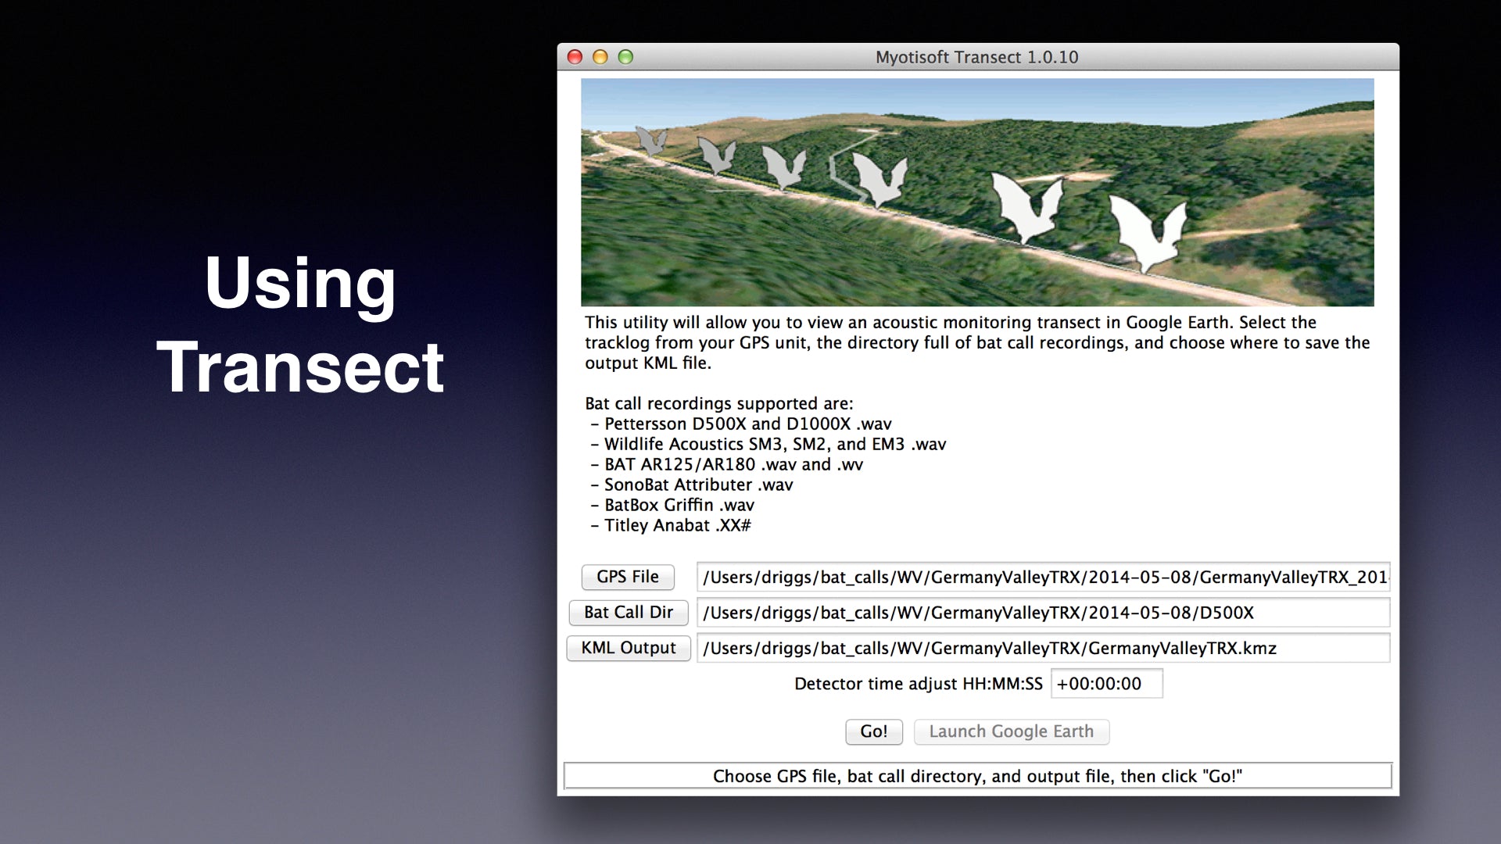1501x844 pixels.
Task: Click the "Detector time adjust HH:MM:SS" label
Action: pos(918,684)
